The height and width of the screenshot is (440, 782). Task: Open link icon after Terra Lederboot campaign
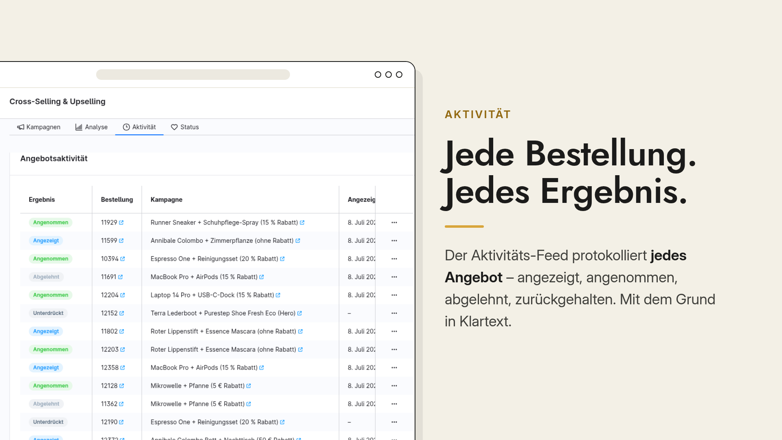(300, 313)
